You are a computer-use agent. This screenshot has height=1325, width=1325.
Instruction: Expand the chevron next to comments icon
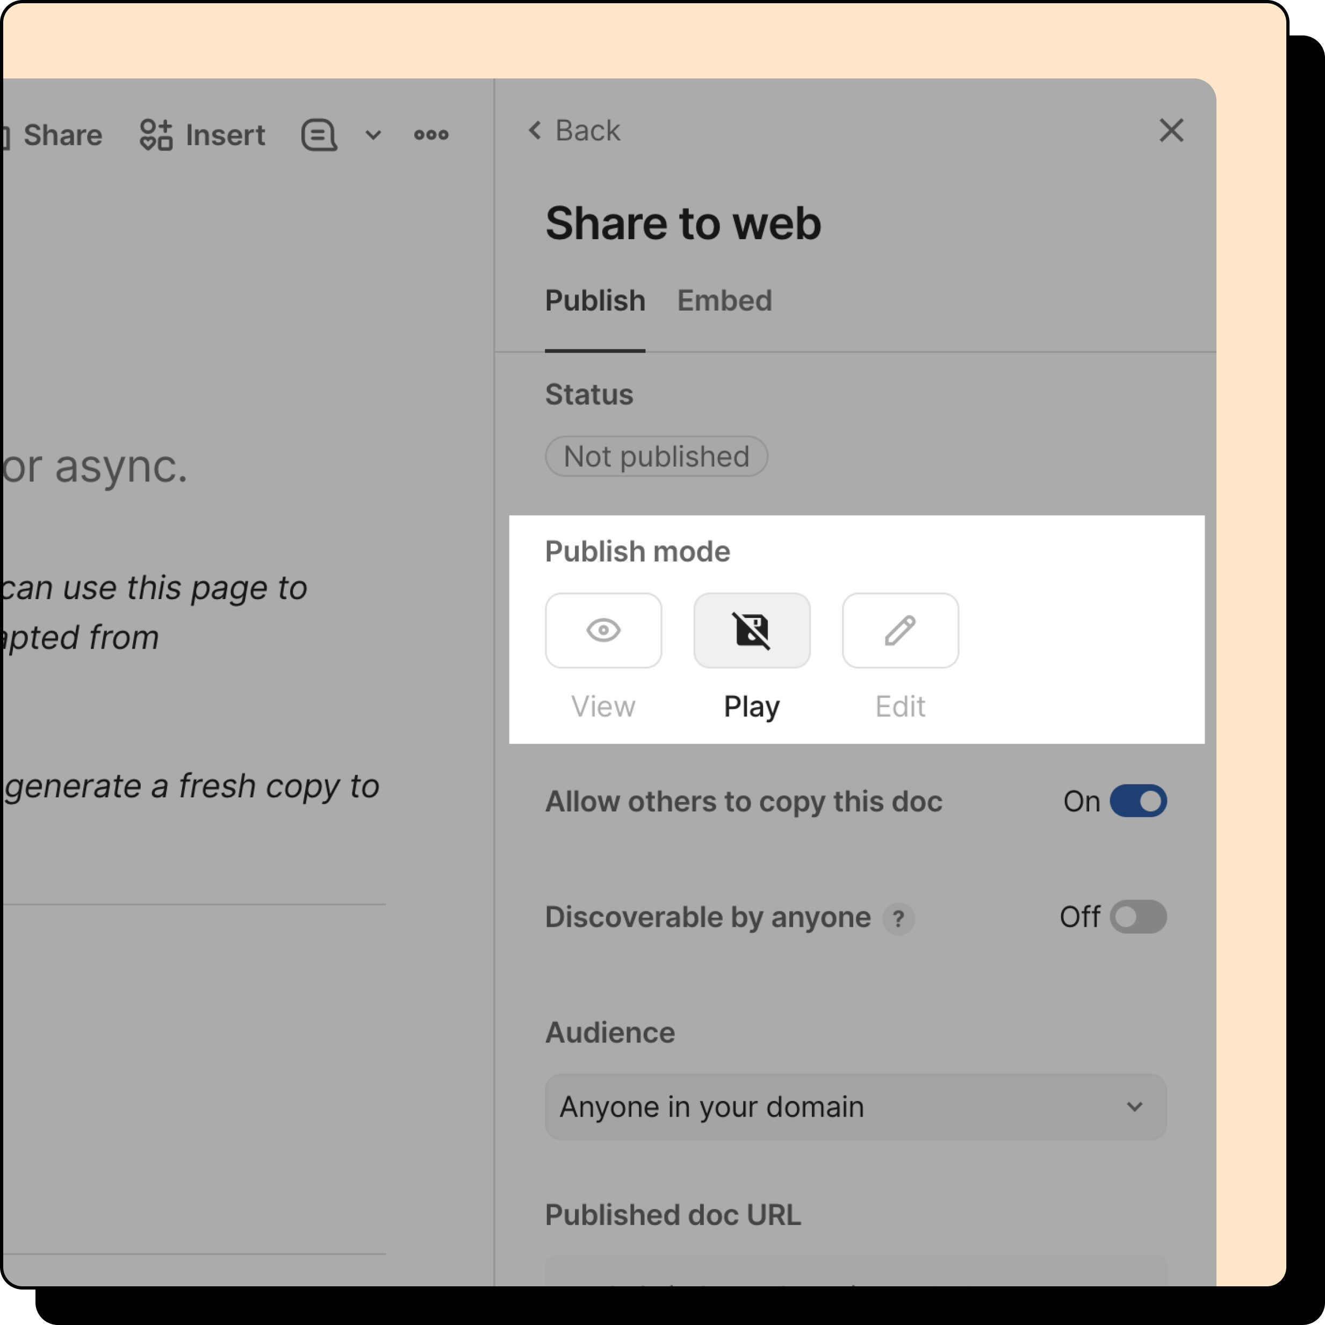[373, 134]
